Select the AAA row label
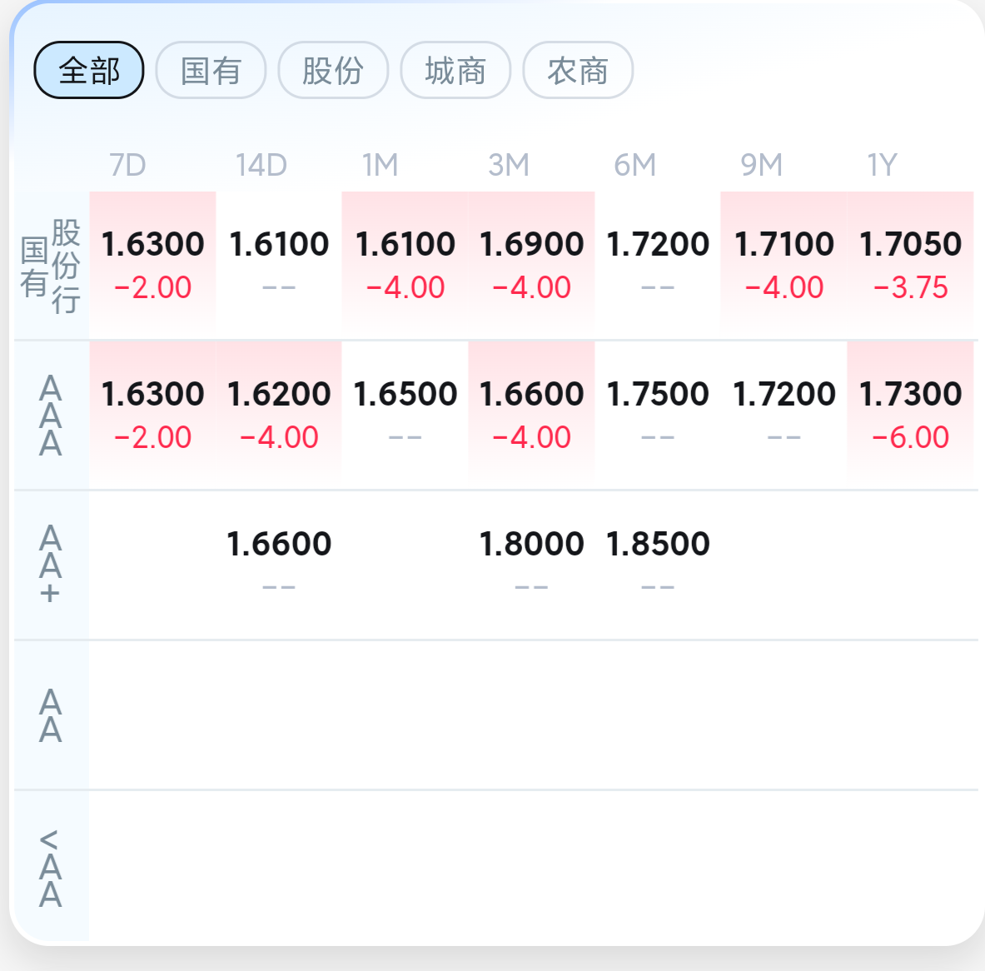The width and height of the screenshot is (985, 971). pos(50,416)
